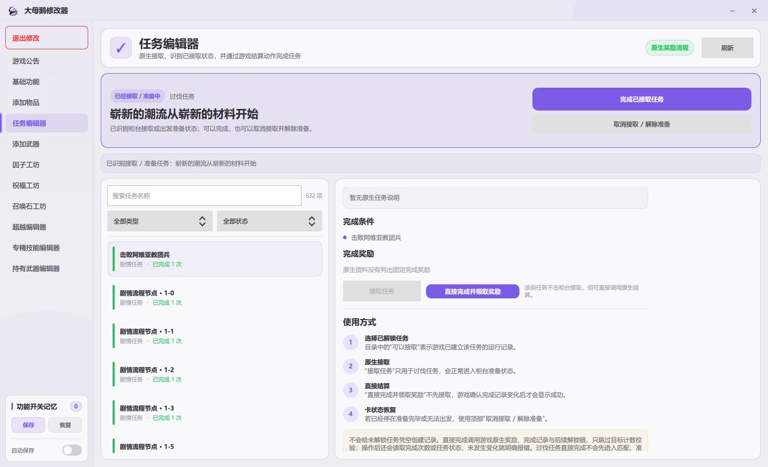Click the 直接完成并领取奖励 button
Viewport: 768px width, 467px height.
click(472, 292)
